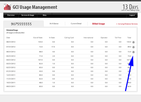Click Out-of-State value 48.0

click(41, 83)
